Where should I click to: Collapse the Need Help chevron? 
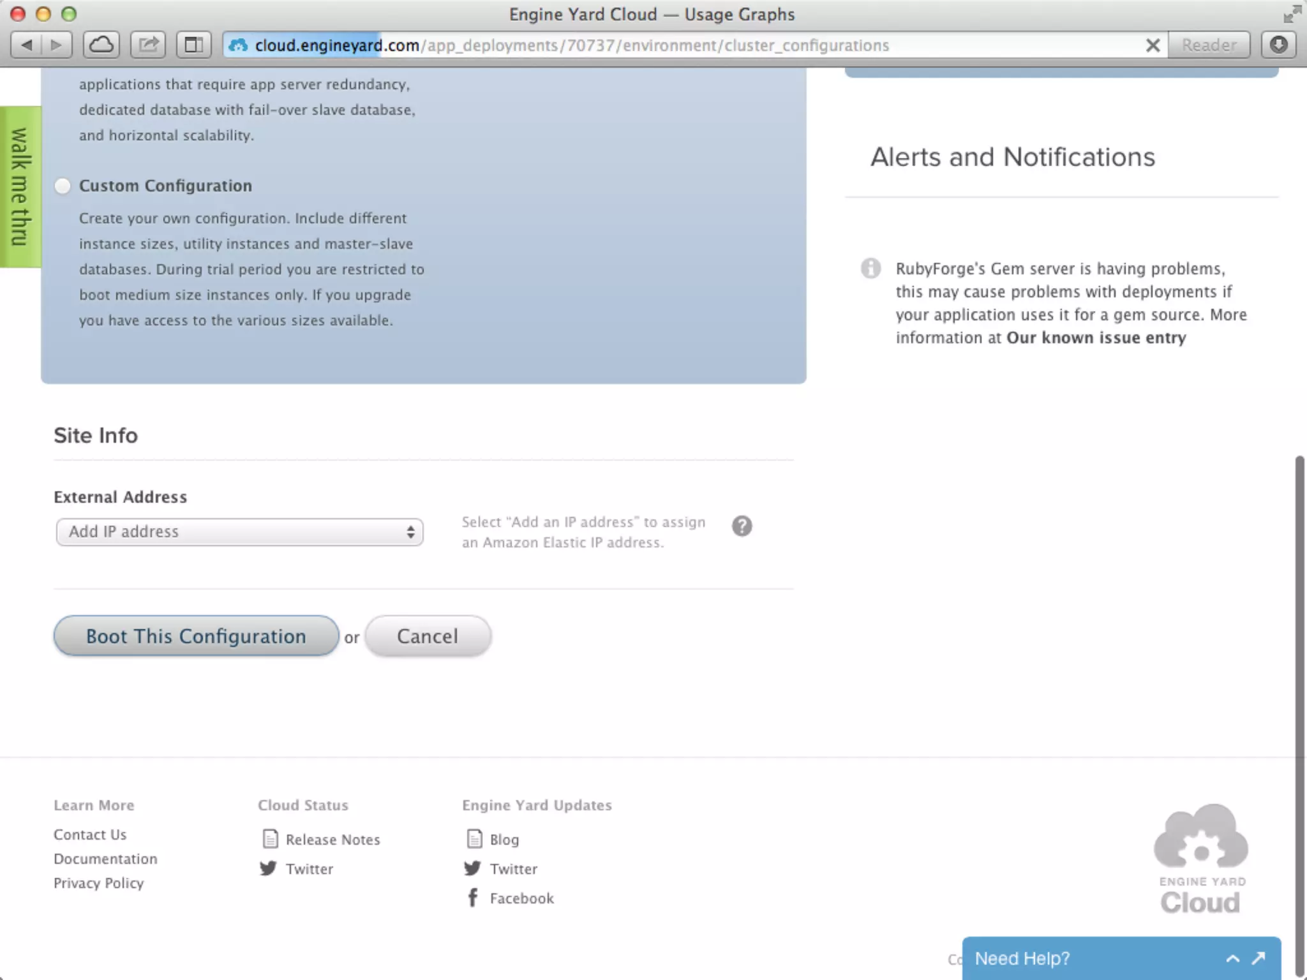1233,958
